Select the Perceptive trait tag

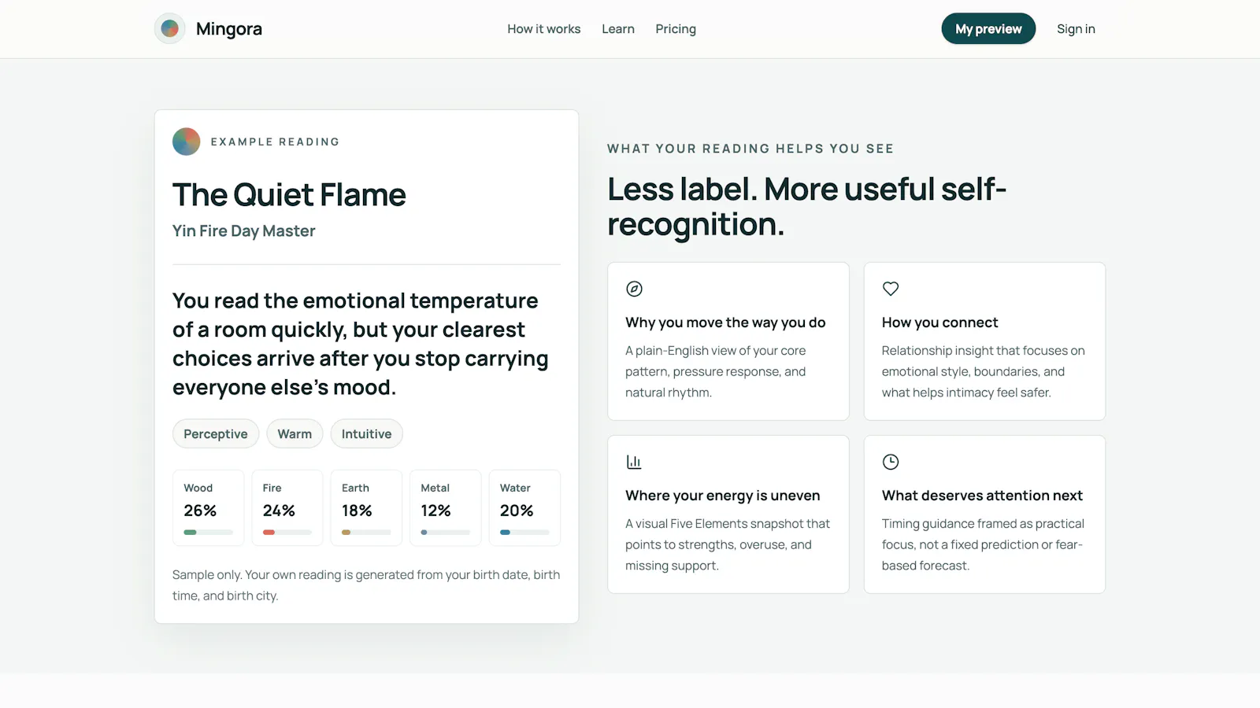tap(216, 433)
